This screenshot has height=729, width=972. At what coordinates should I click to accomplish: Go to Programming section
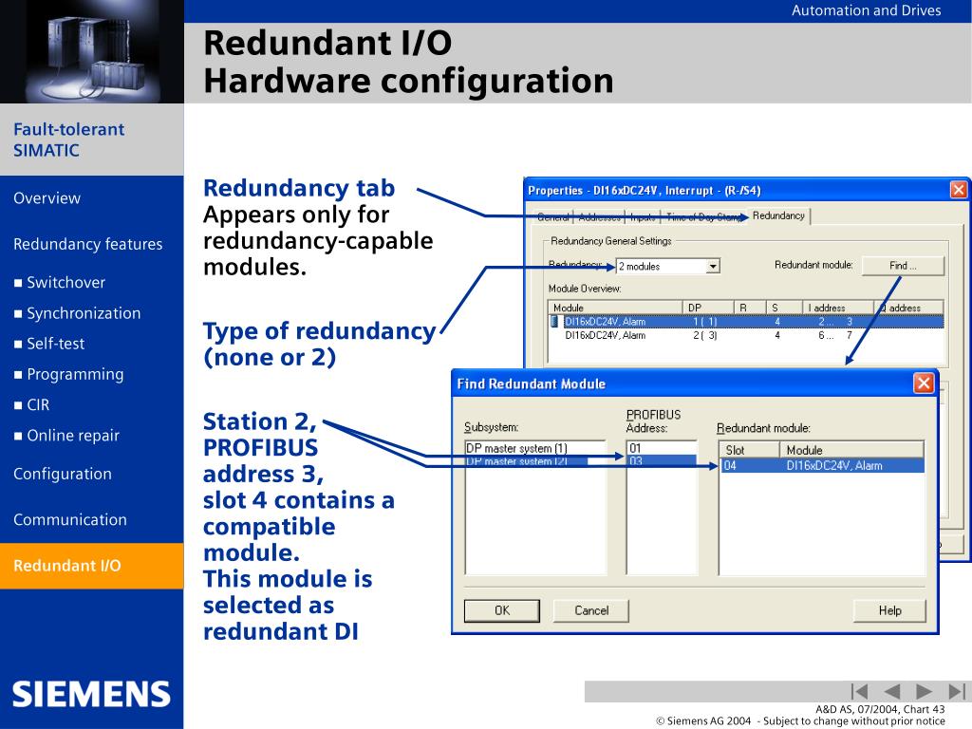pyautogui.click(x=75, y=374)
